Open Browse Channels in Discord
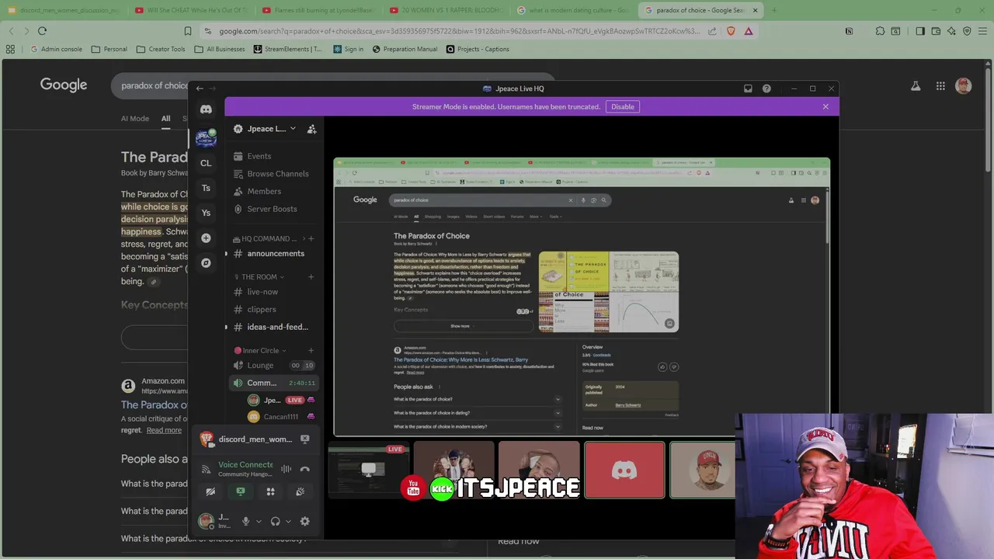This screenshot has width=994, height=559. [x=273, y=174]
